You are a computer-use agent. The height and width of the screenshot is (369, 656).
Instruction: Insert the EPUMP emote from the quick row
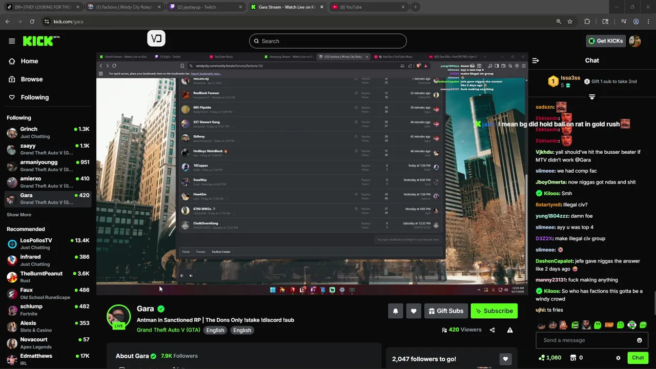point(609,325)
